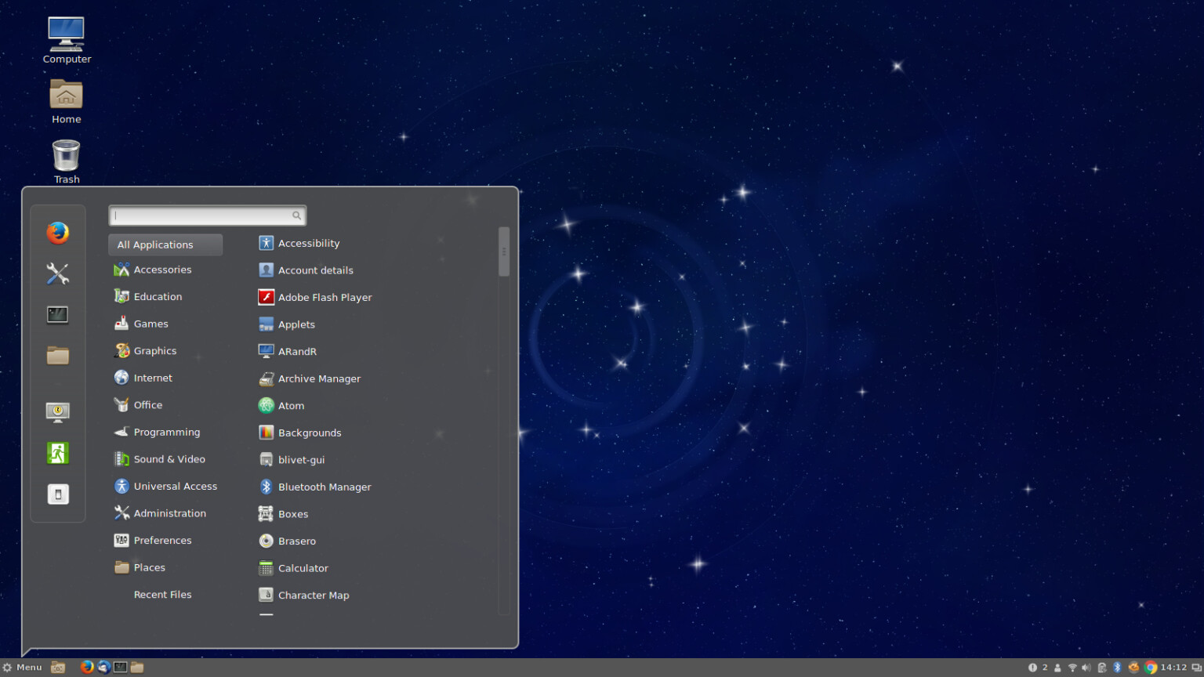Toggle Bluetooth from the system tray

[x=1115, y=667]
